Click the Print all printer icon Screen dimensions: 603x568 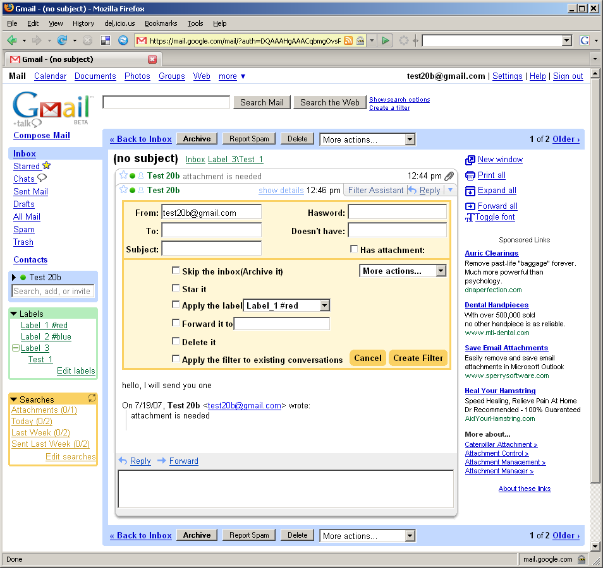coord(470,175)
